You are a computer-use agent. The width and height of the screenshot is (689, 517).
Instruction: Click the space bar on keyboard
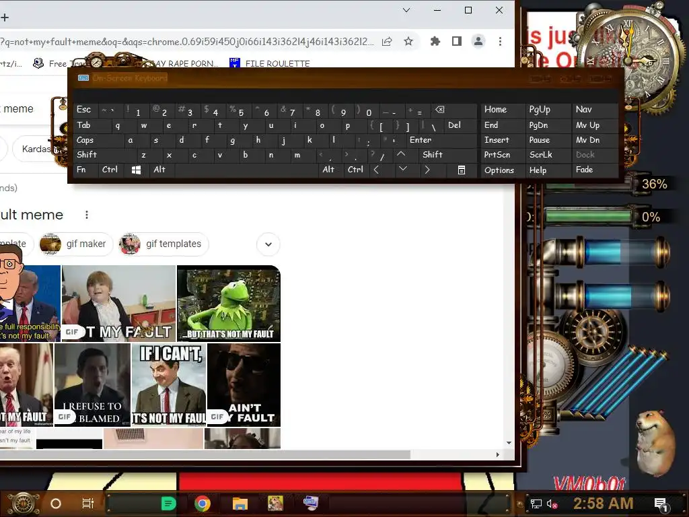pos(247,170)
